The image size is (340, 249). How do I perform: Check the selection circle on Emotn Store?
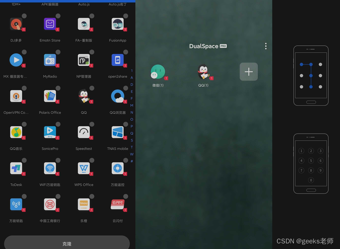pos(58,16)
